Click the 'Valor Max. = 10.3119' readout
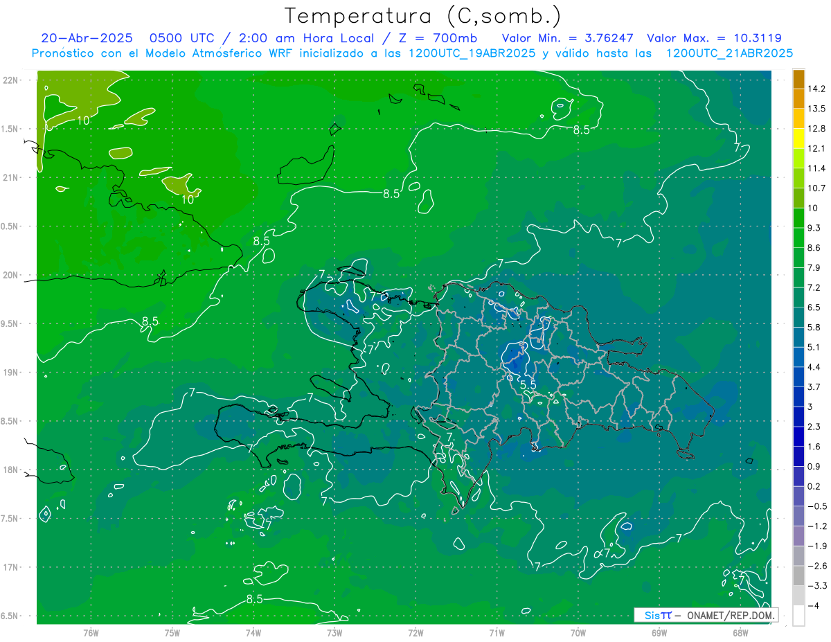831x642 pixels. tap(714, 38)
